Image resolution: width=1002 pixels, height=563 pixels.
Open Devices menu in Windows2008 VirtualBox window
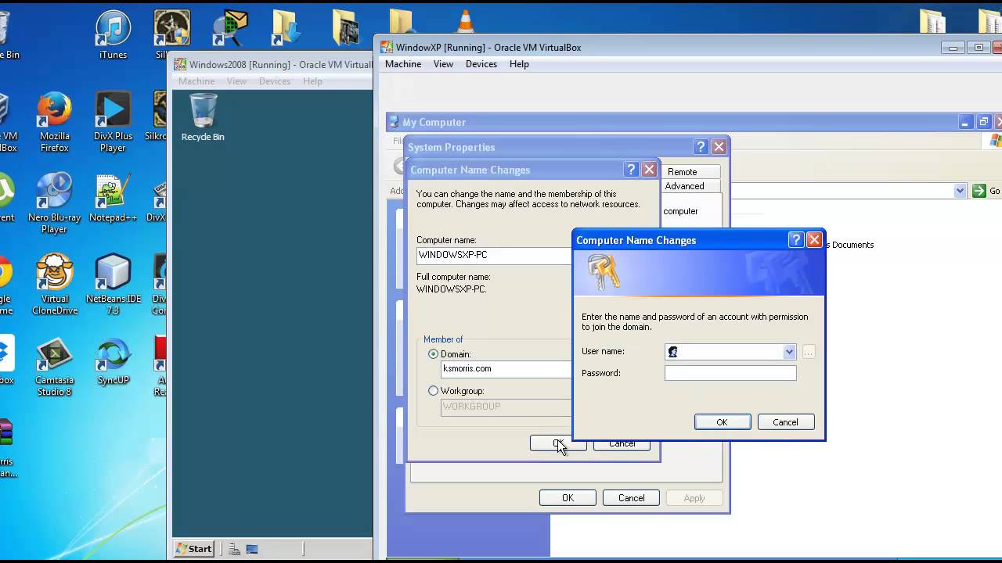coord(275,81)
